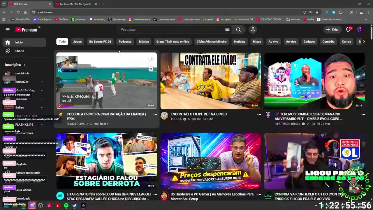Select the Notícias filter chip
Image resolution: width=373 pixels, height=210 pixels.
point(240,42)
